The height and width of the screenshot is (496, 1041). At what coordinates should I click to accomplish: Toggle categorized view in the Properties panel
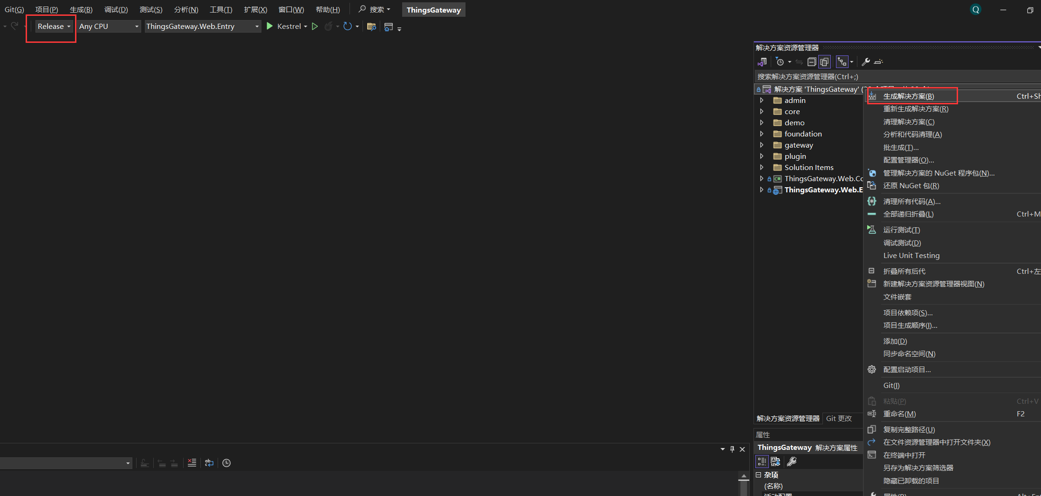(762, 462)
